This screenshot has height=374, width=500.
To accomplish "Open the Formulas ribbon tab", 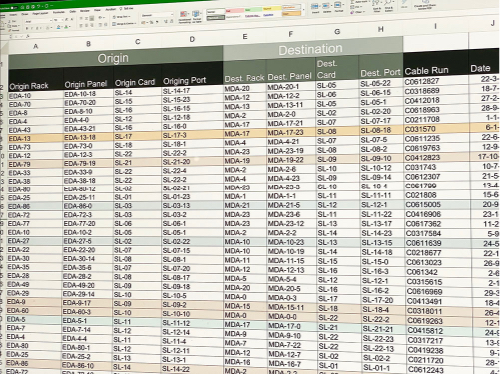I will pyautogui.click(x=59, y=12).
